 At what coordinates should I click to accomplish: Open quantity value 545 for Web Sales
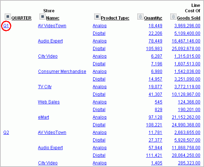(x=158, y=102)
